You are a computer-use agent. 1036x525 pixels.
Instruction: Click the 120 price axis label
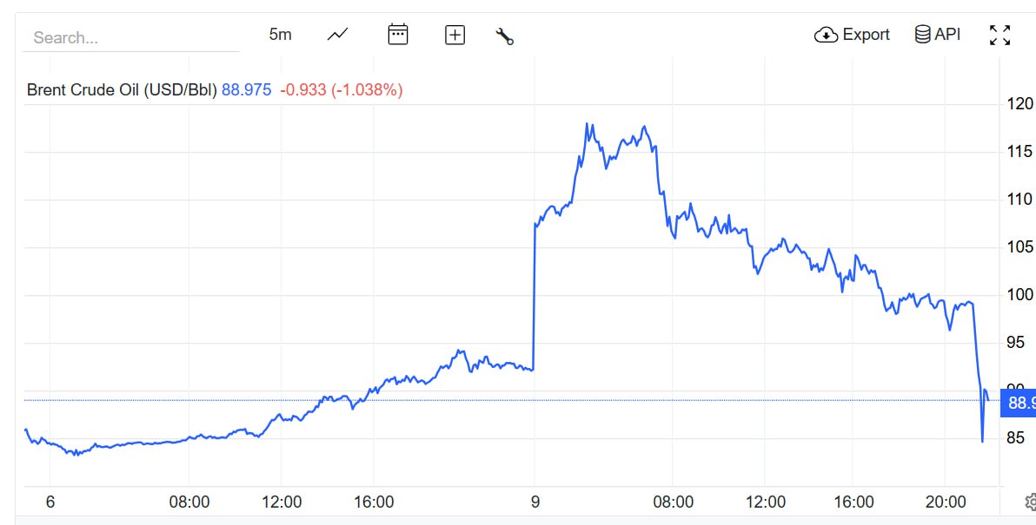(1019, 104)
